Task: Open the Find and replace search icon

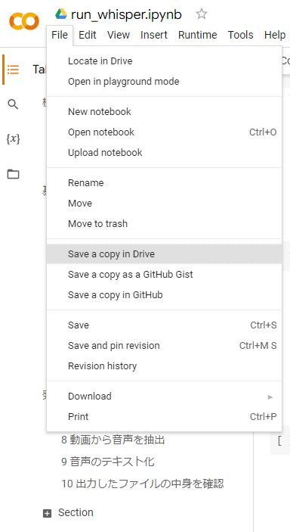Action: pos(13,104)
